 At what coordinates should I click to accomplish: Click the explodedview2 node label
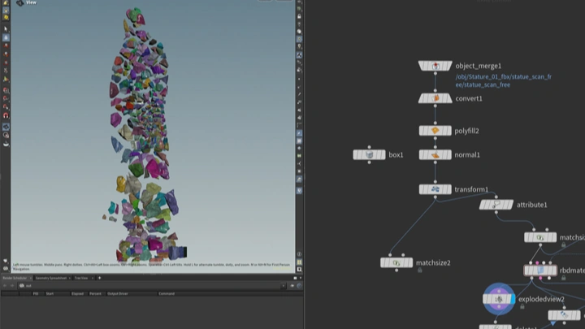coord(541,299)
